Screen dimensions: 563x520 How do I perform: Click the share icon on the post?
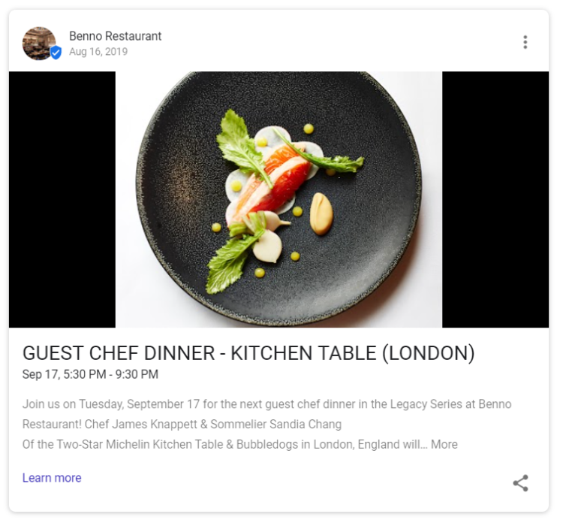coord(520,482)
